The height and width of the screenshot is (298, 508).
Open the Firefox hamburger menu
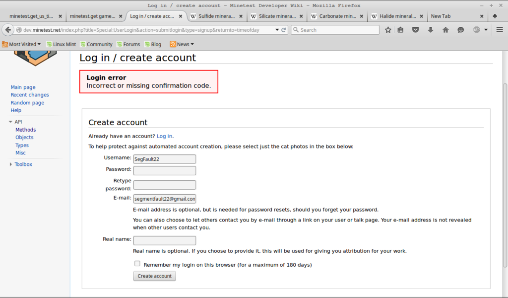499,30
